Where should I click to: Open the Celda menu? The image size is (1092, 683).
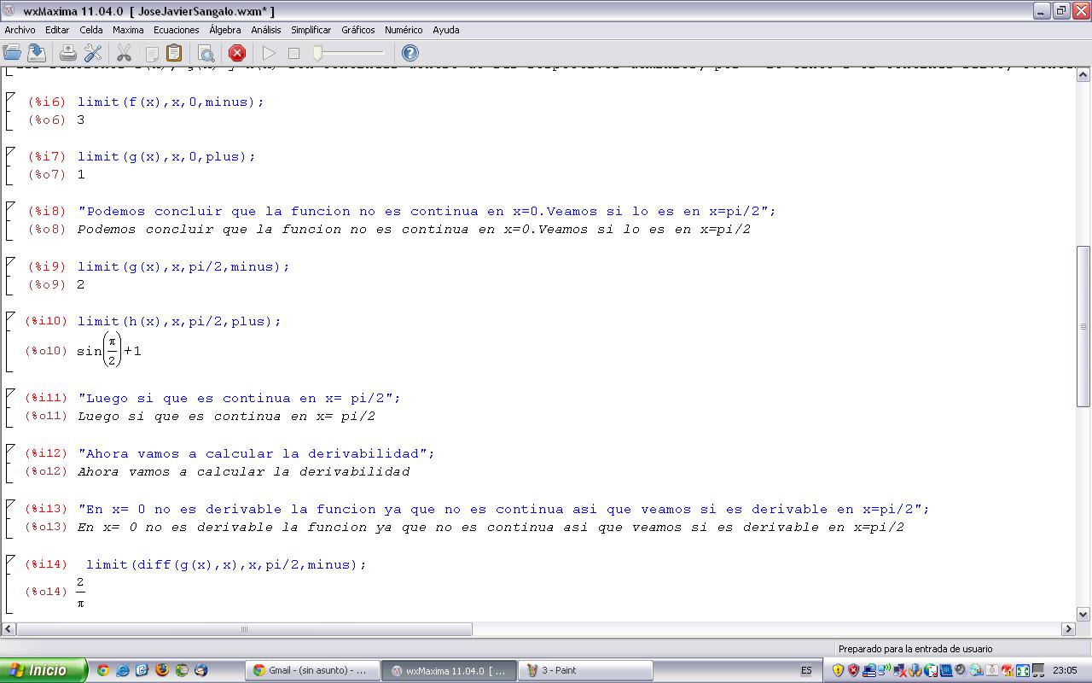(91, 30)
